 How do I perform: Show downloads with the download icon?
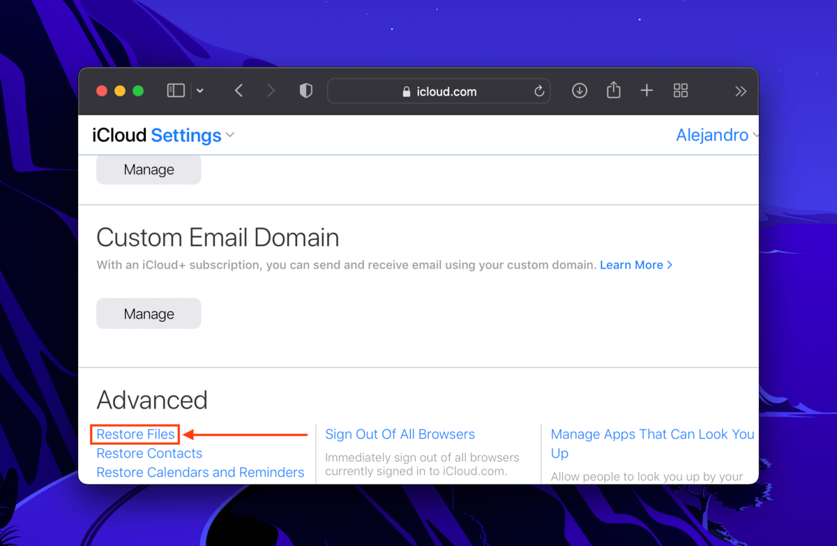580,91
